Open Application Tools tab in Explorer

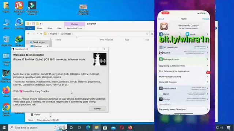(74, 28)
